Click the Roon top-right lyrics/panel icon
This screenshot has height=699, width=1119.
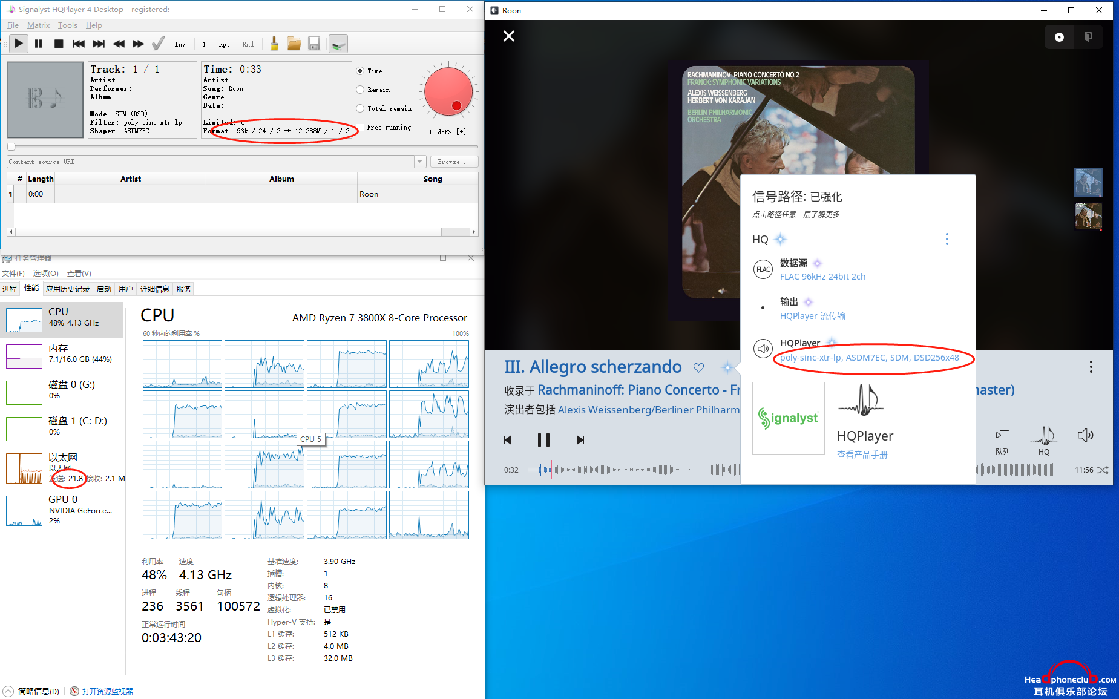[x=1088, y=37]
